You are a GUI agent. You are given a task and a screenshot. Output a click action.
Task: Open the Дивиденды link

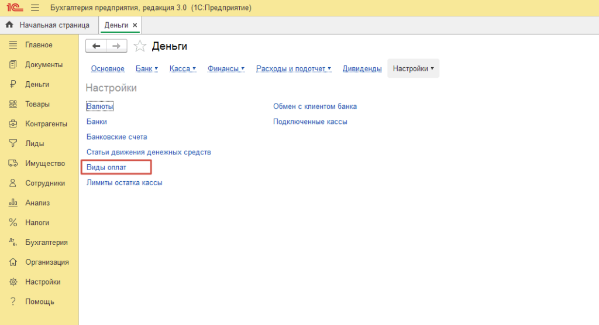click(362, 69)
